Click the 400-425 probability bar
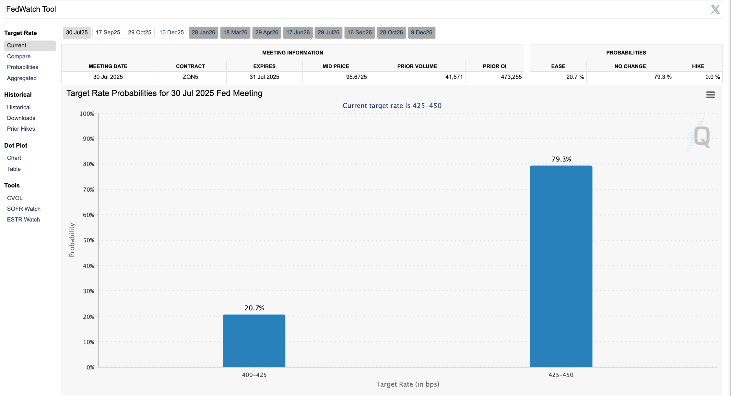The width and height of the screenshot is (731, 396). [254, 341]
